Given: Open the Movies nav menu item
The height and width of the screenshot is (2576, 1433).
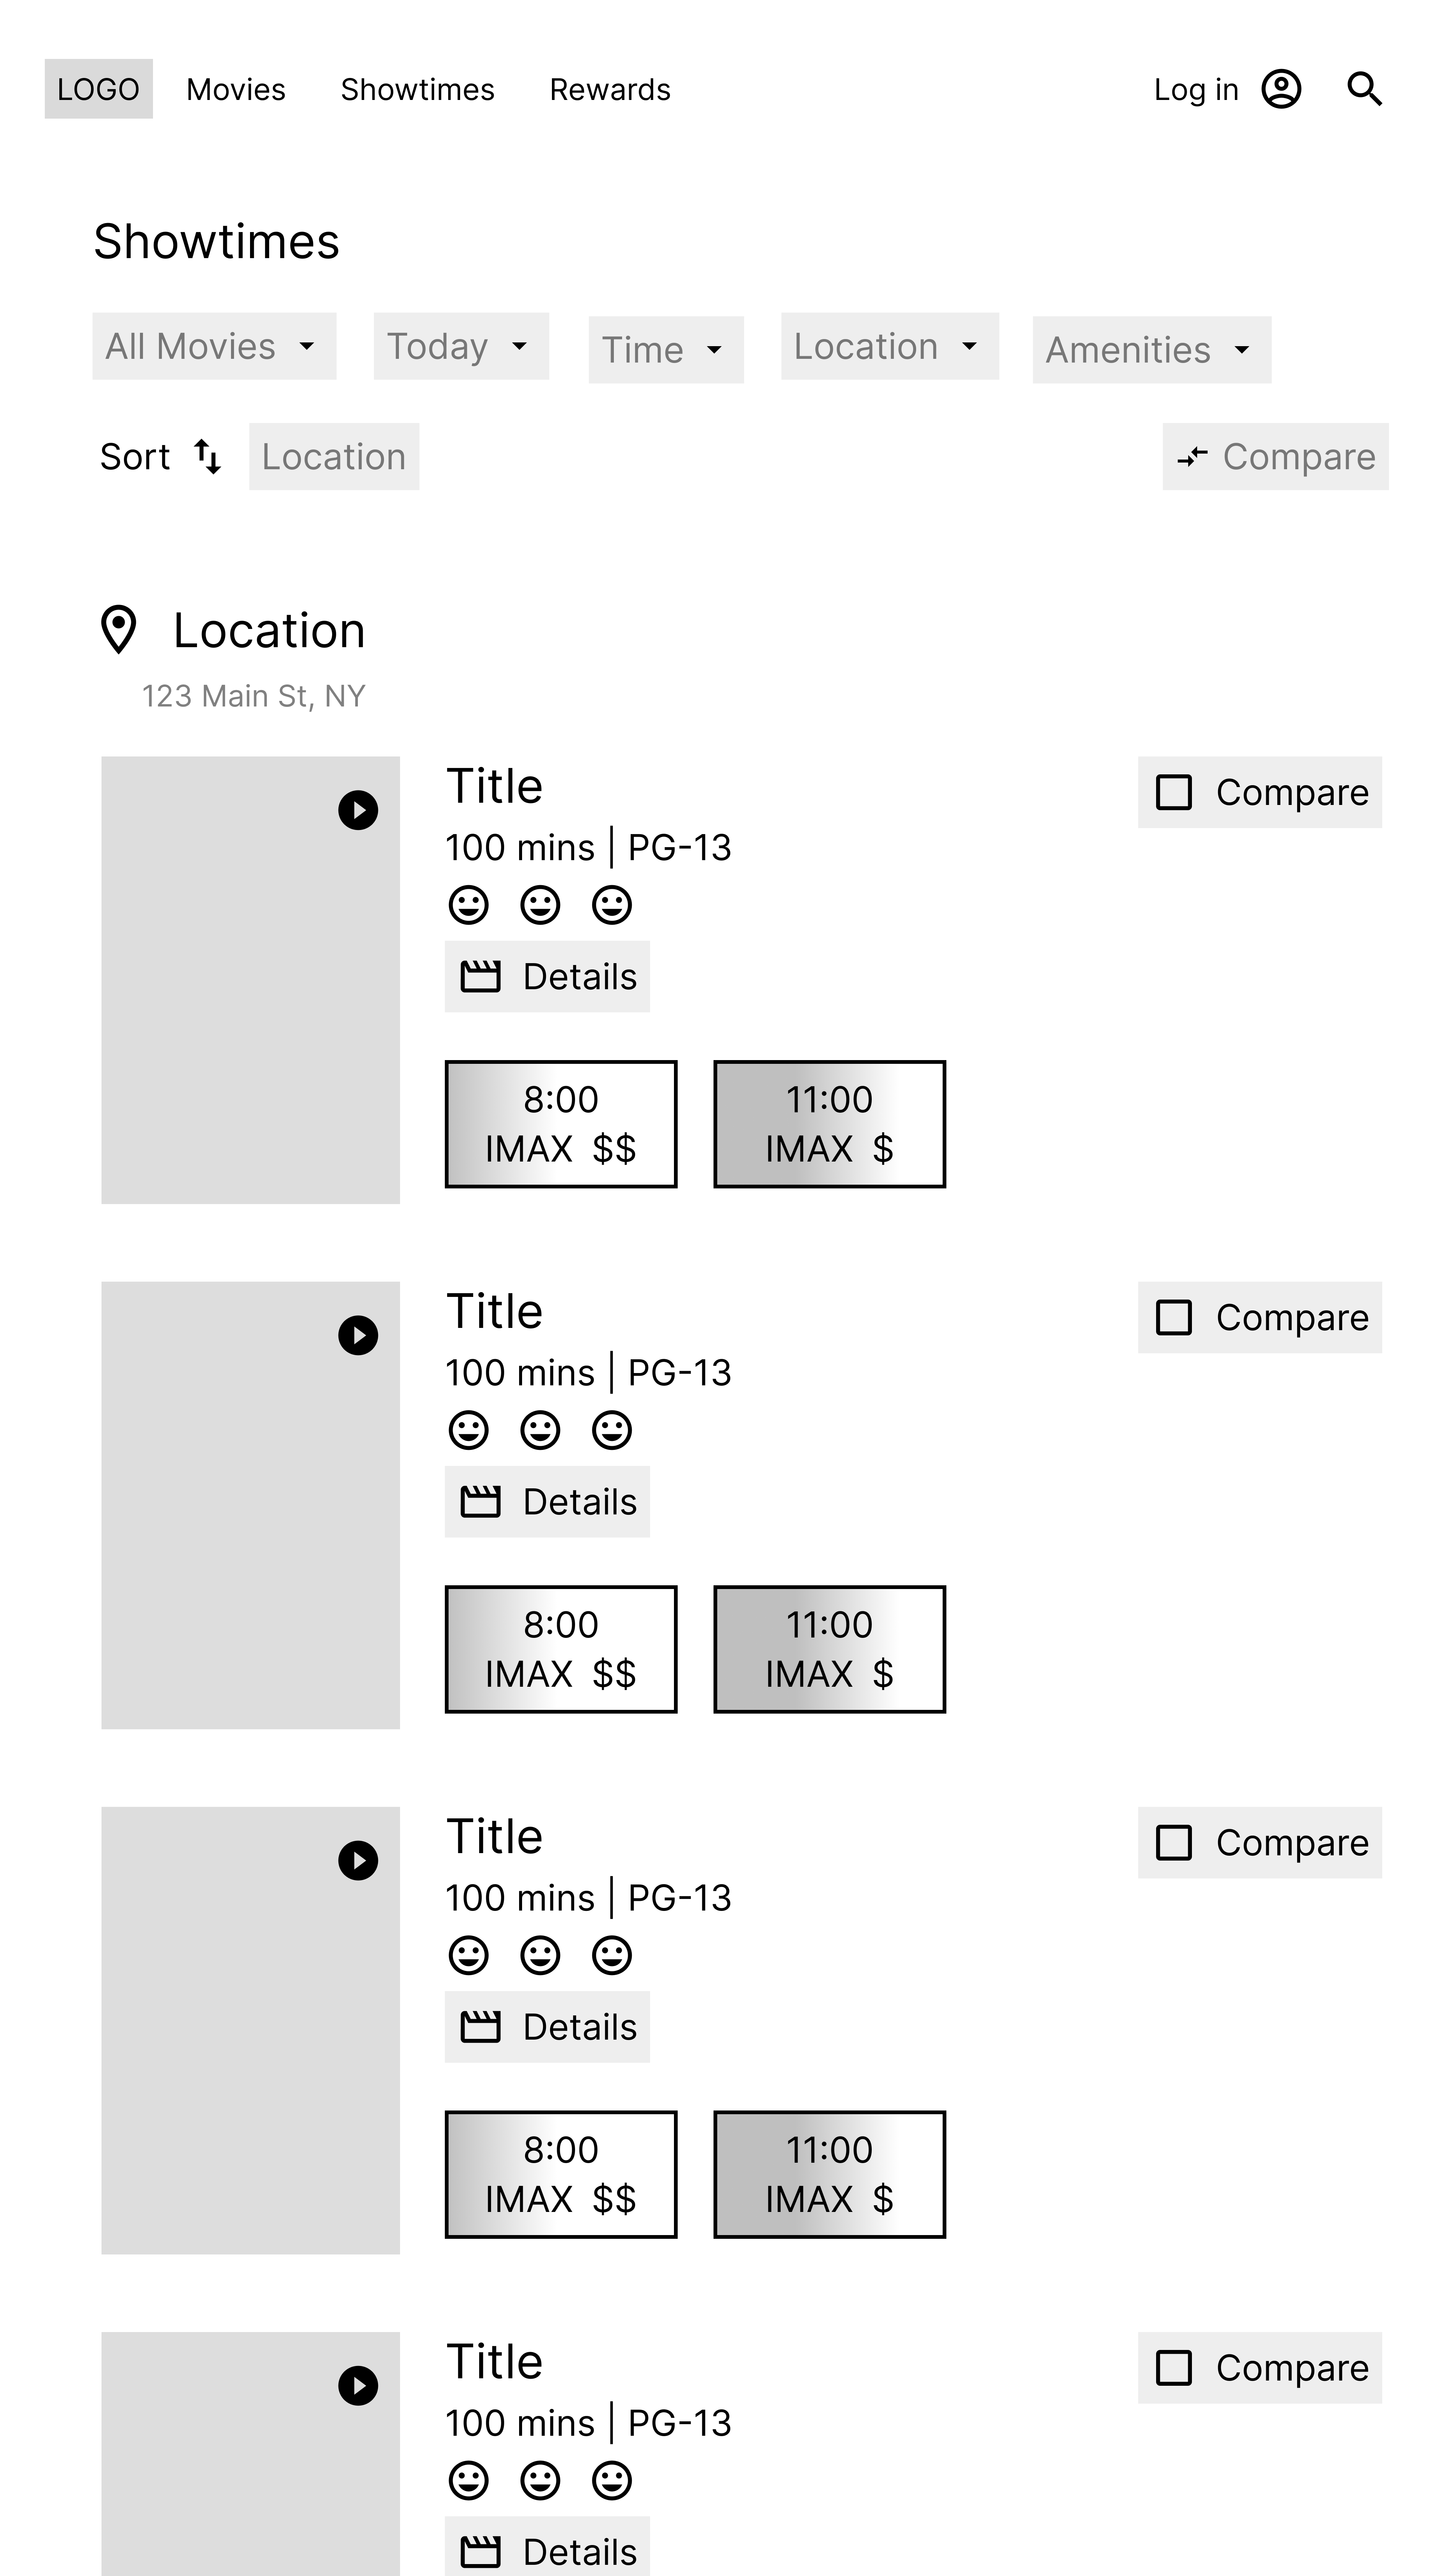Looking at the screenshot, I should tap(236, 89).
